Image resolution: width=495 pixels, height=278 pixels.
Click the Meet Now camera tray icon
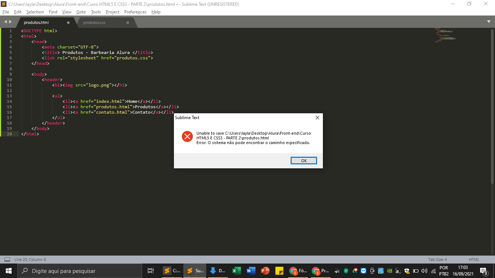(372, 271)
